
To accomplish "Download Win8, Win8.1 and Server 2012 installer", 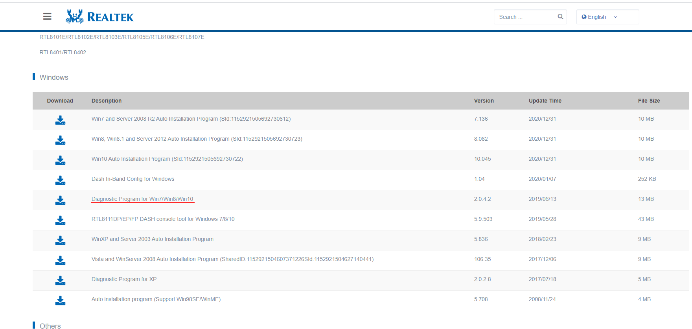I will 60,140.
